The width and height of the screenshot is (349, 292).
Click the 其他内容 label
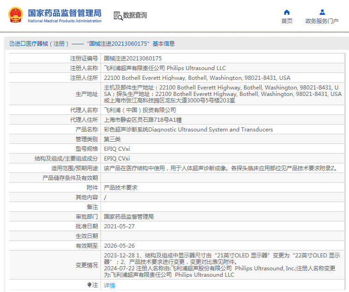click(87, 197)
